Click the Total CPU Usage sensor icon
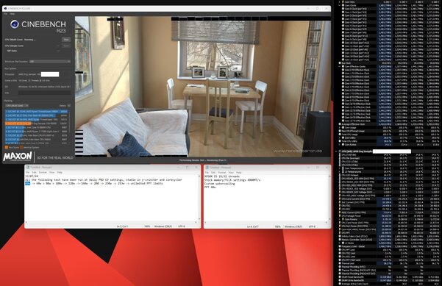442x286 pixels. click(340, 135)
